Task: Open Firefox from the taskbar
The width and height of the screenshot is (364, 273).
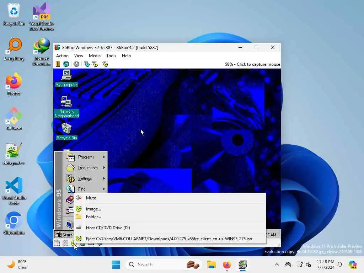Action: [227, 264]
